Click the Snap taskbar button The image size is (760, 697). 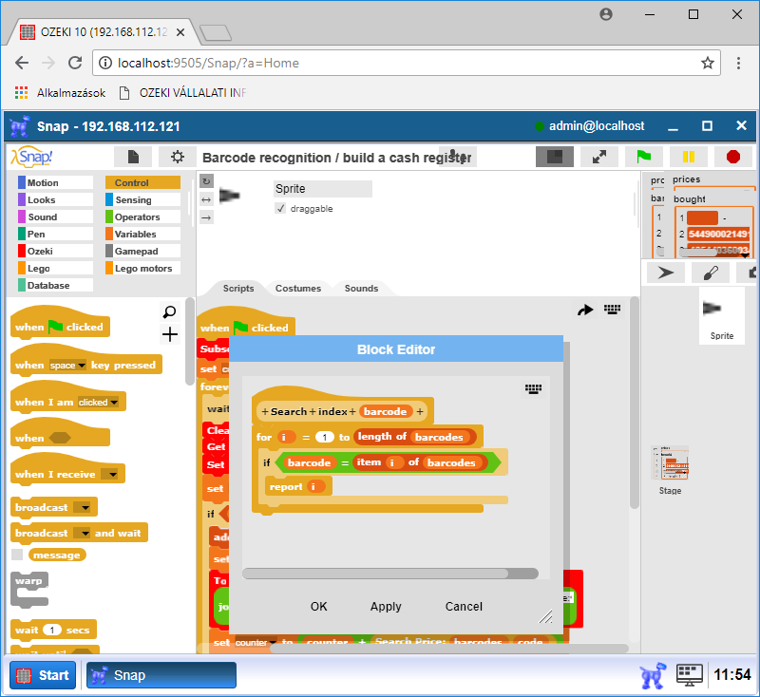161,675
